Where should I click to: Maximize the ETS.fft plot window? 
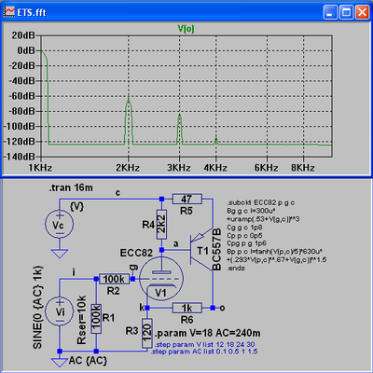(346, 12)
